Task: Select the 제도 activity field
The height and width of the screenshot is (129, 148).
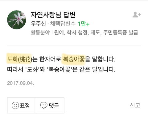Action: (95, 32)
